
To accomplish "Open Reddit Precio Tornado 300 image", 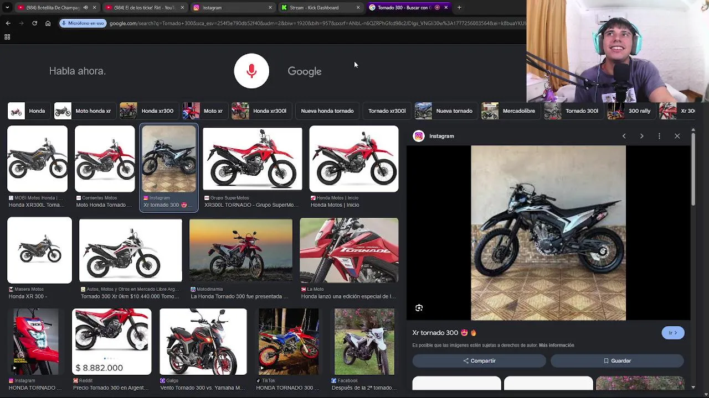I will pyautogui.click(x=111, y=342).
